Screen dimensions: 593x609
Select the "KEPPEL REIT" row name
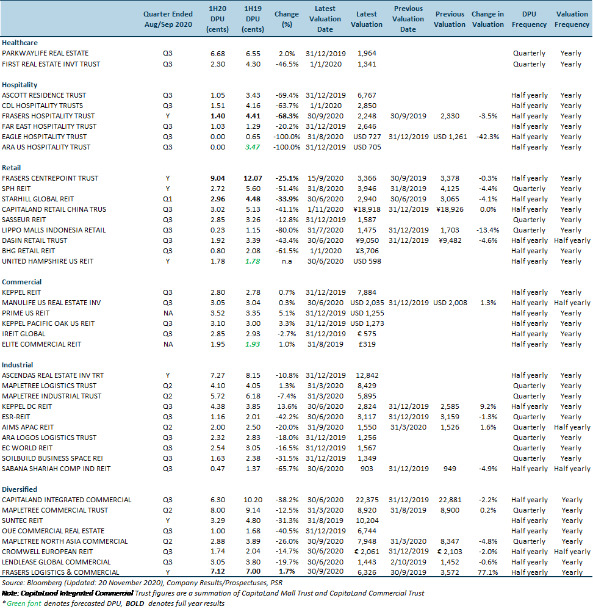(x=22, y=292)
